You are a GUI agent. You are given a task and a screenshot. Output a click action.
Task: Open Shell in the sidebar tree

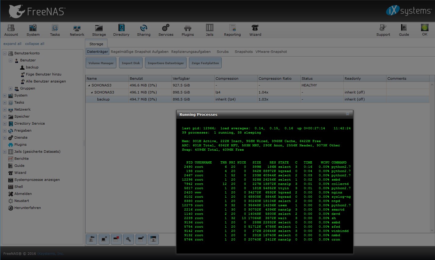18,187
